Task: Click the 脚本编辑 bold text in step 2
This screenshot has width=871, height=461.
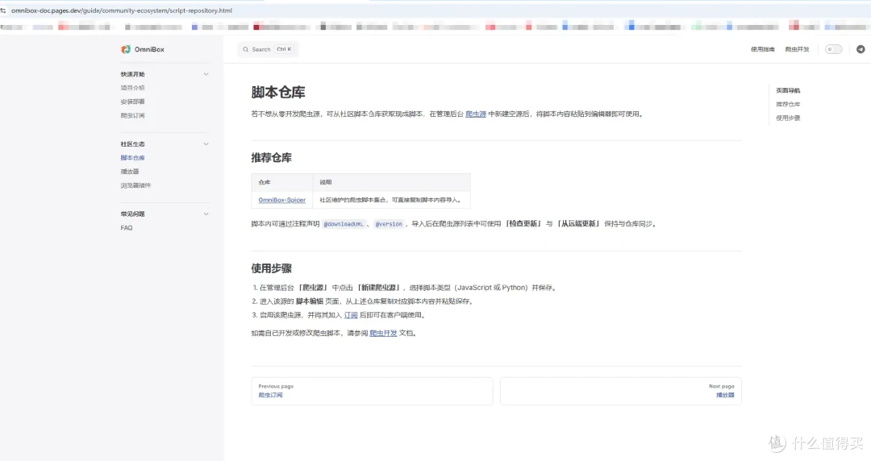Action: click(x=310, y=301)
